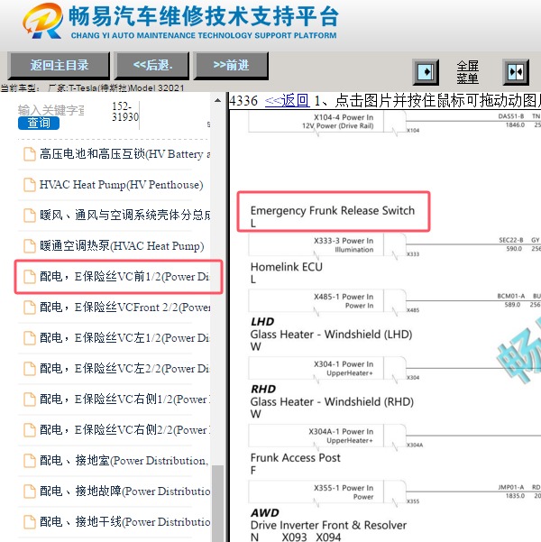
Task: Click the 返回主目录 button
Action: point(60,65)
